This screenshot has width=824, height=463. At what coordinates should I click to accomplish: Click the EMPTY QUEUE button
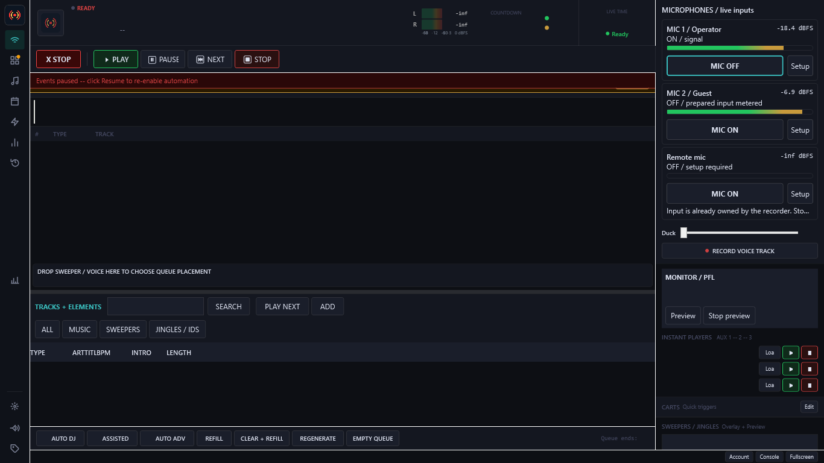click(373, 438)
